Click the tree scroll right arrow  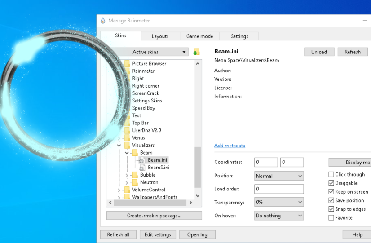(x=191, y=203)
